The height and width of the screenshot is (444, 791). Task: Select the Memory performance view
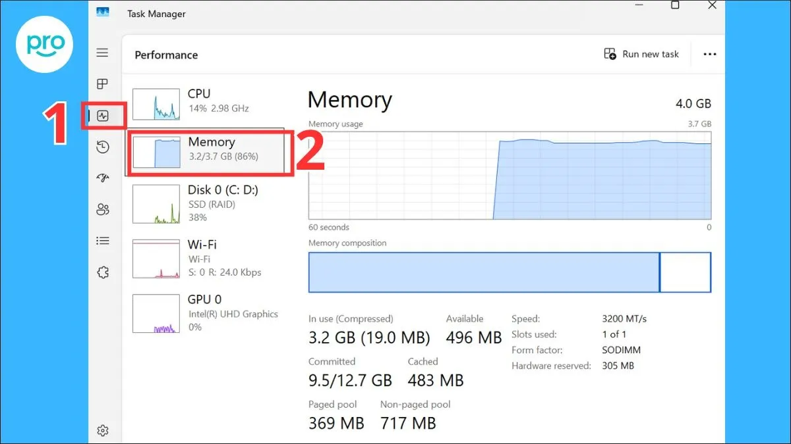click(x=204, y=150)
